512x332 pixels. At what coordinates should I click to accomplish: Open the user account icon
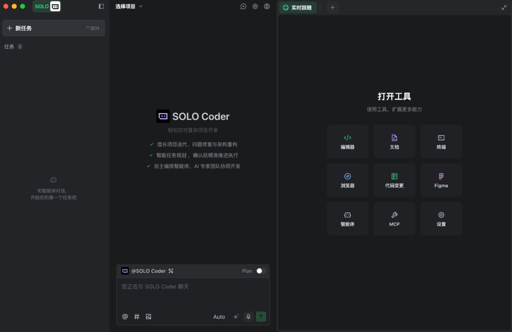point(266,6)
